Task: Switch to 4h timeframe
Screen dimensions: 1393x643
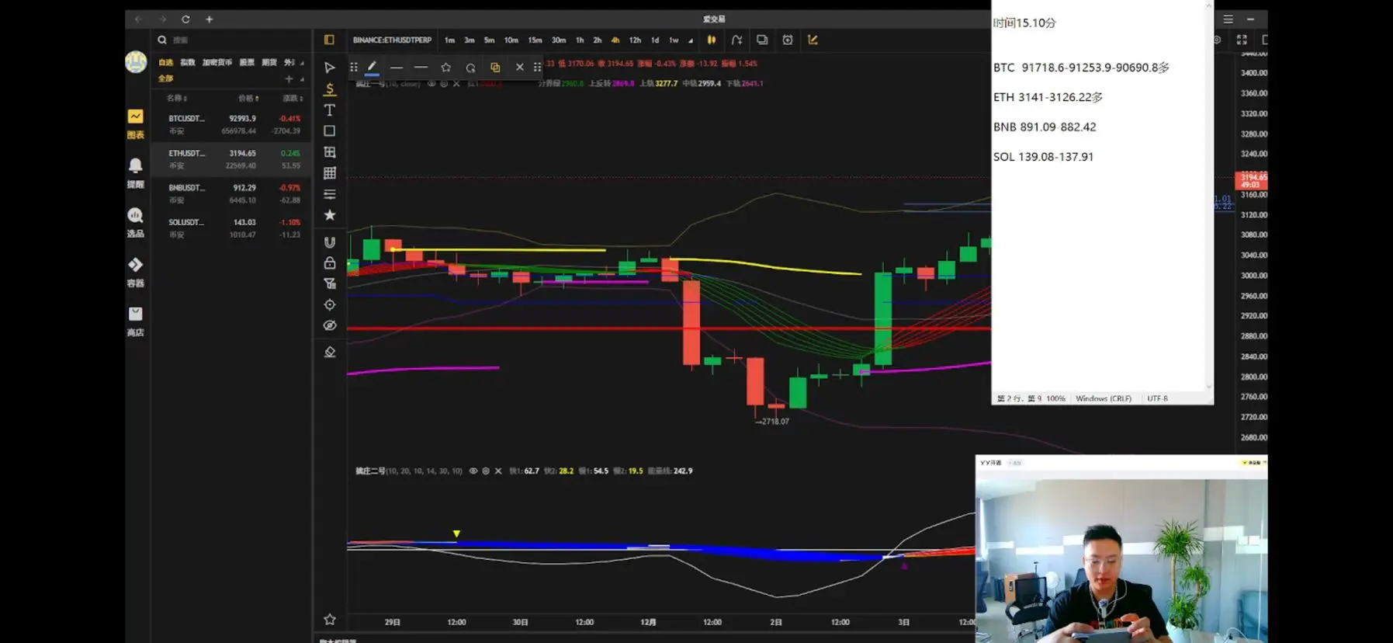Action: [x=615, y=40]
